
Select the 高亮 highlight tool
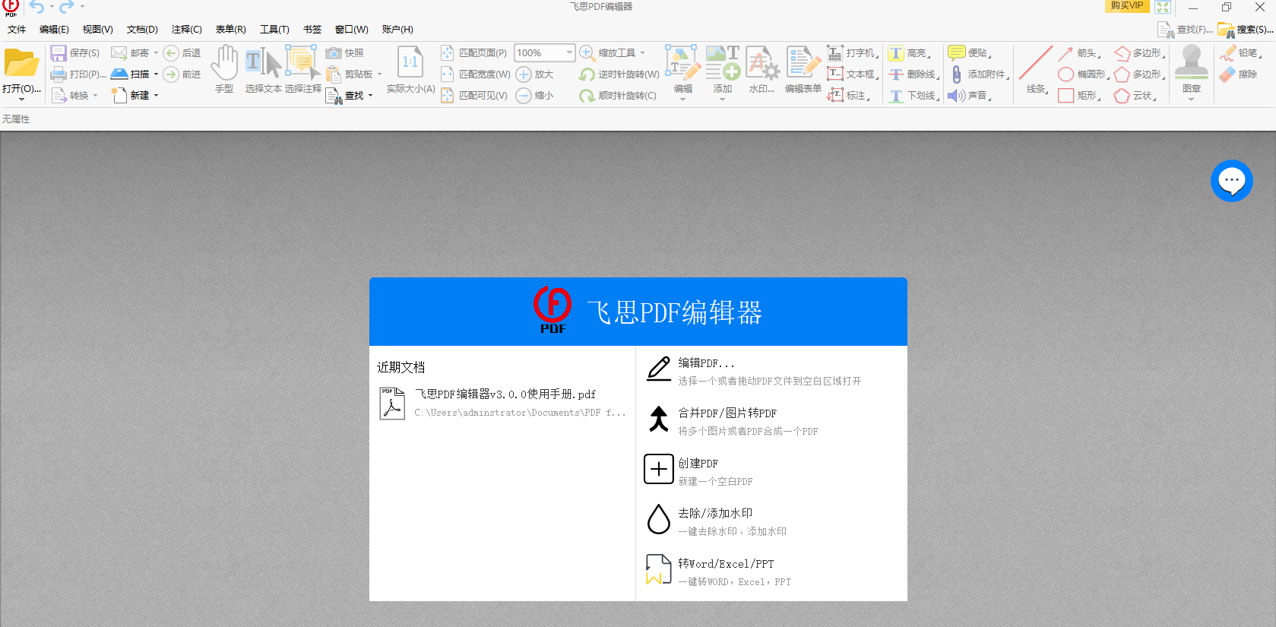coord(909,53)
